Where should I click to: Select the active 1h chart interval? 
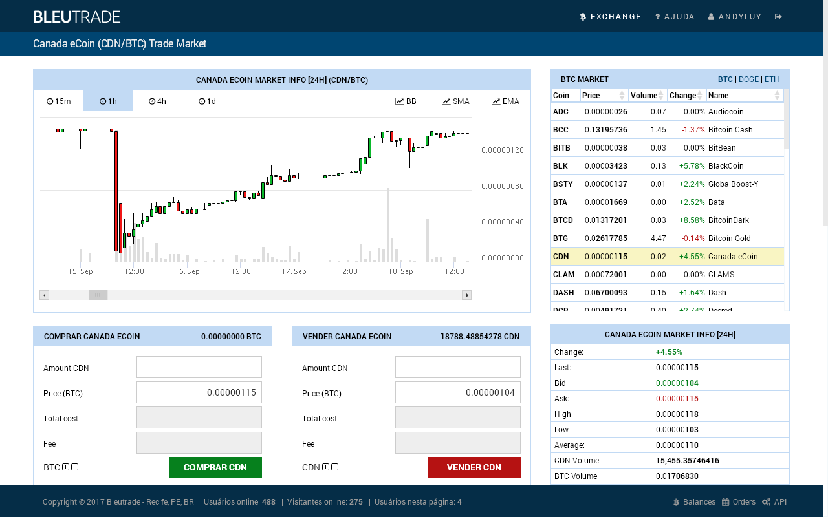(108, 101)
